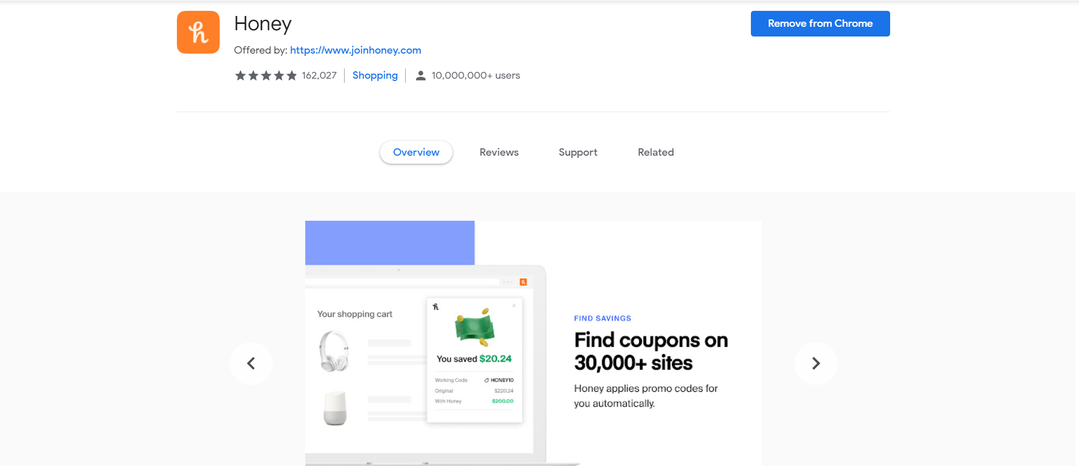The image size is (1079, 466).
Task: Go to the Related tab
Action: coord(656,152)
